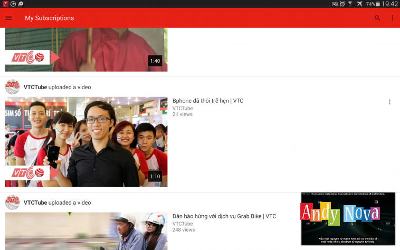Click VTCTube avatar above Bphone video
Image resolution: width=400 pixels, height=250 pixels.
[12, 87]
